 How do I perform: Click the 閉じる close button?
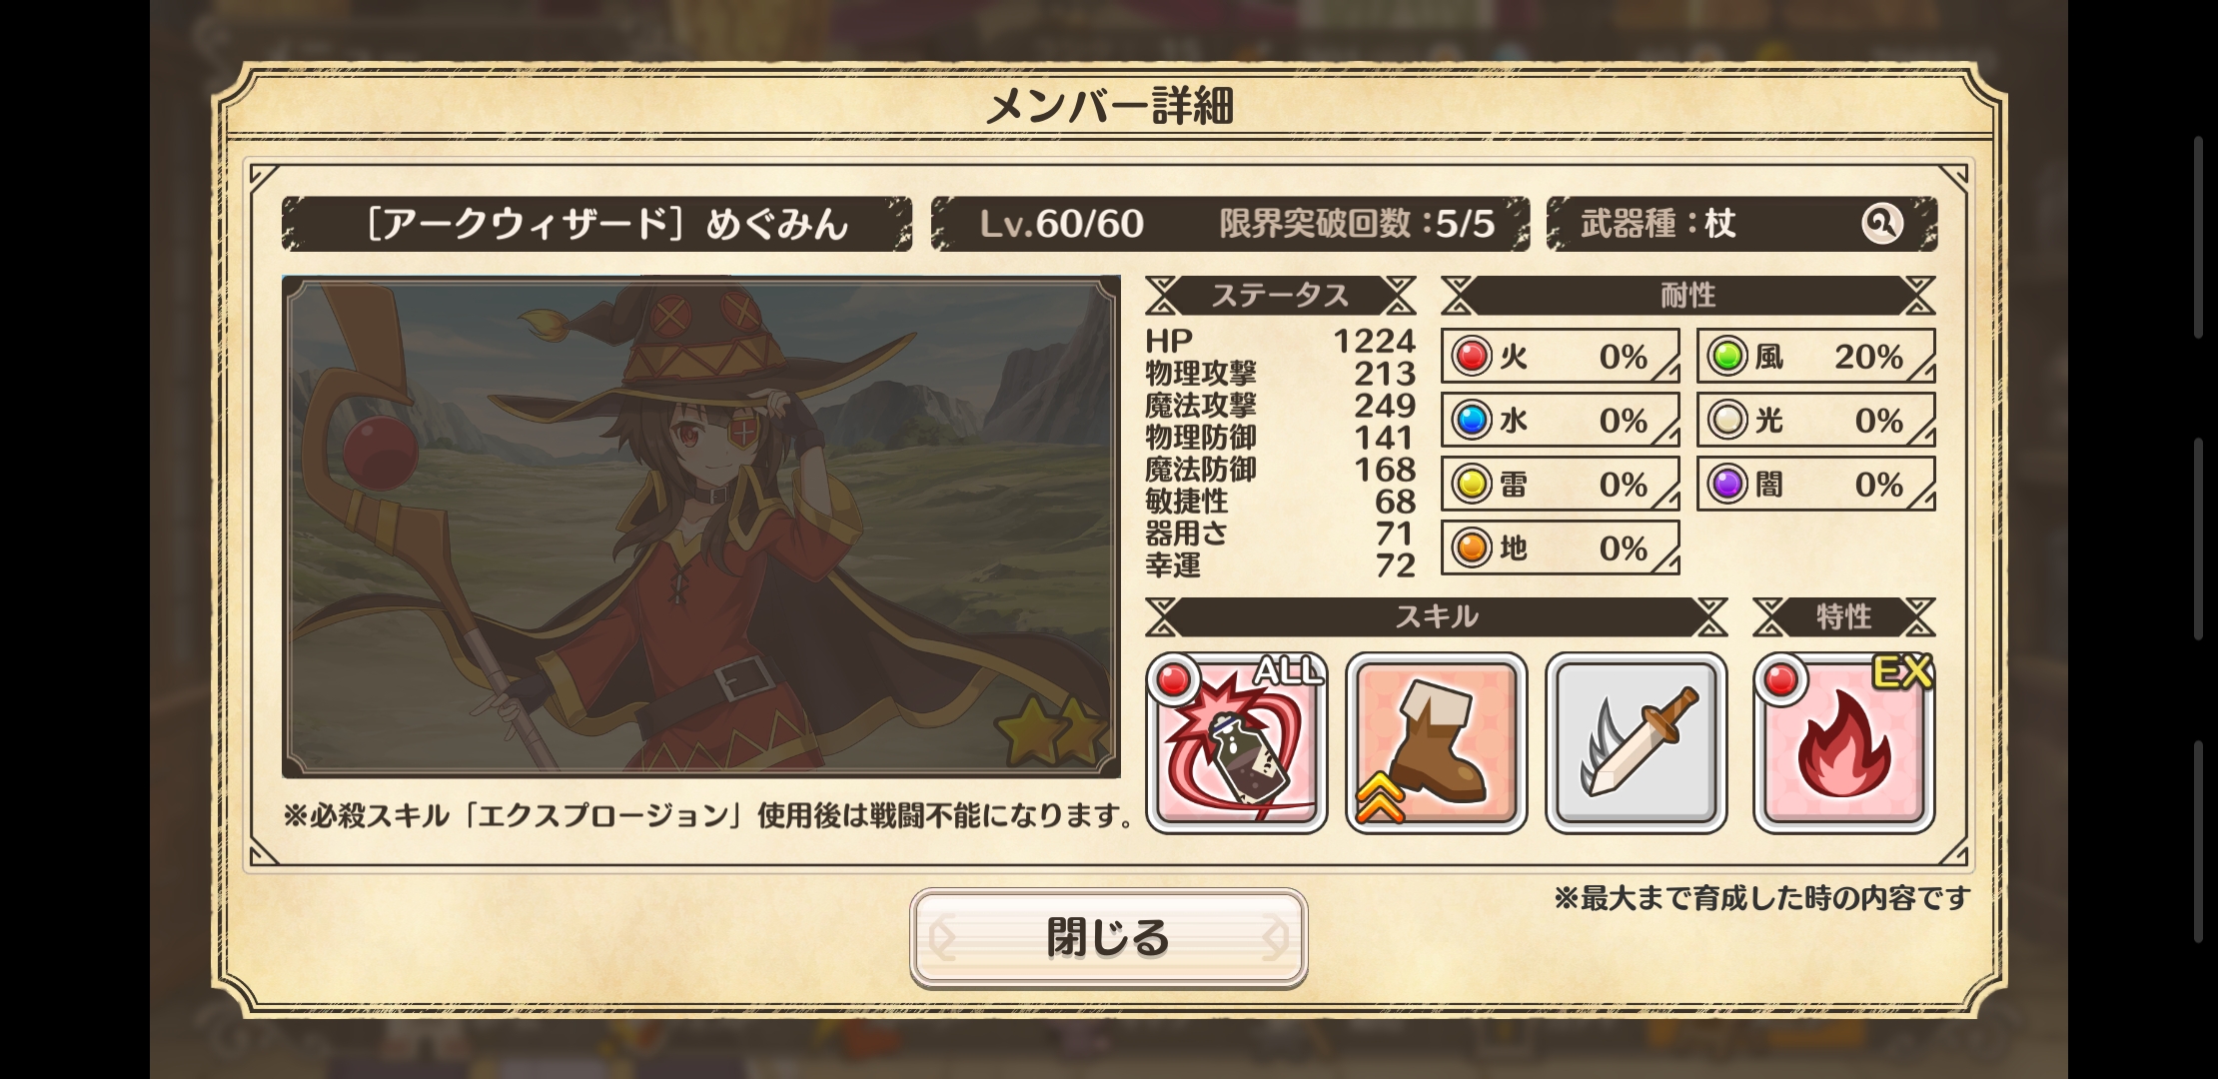click(x=1108, y=938)
